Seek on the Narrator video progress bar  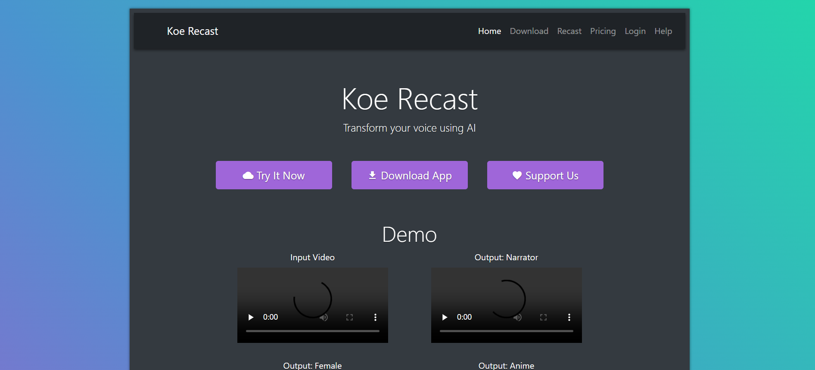pos(507,331)
